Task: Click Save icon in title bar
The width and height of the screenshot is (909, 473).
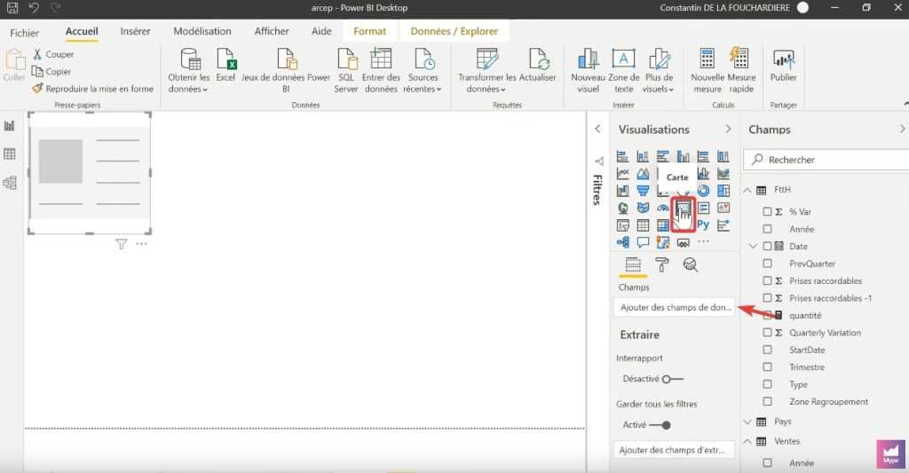Action: pyautogui.click(x=12, y=7)
